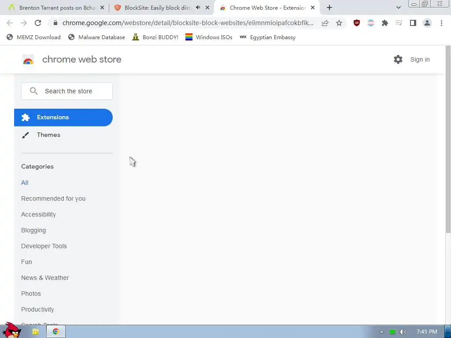Share this page via address bar icon

325,23
